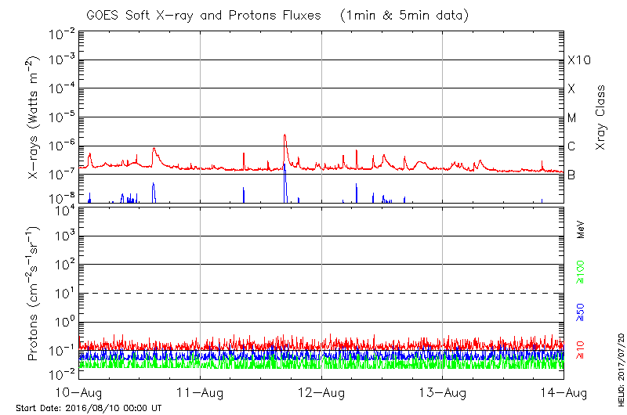This screenshot has height=415, width=627.
Task: Select the 14-Aug date label on the x-axis
Action: point(564,392)
